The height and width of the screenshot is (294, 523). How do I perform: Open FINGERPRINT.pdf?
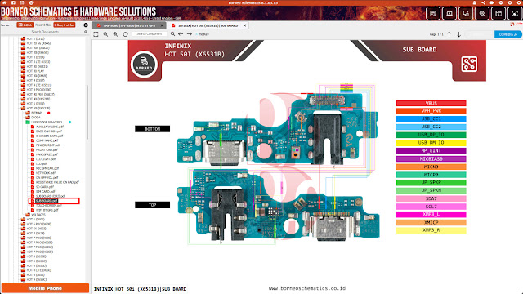tap(47, 145)
